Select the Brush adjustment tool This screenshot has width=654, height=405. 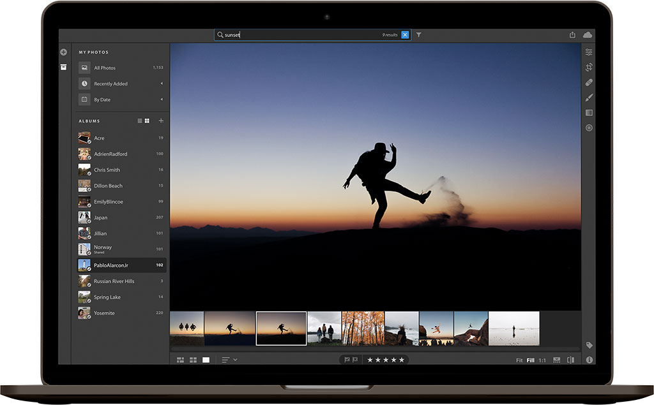coord(588,98)
